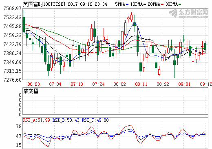
Task: Click the 7568.97 top price axis label
Action: point(13,9)
